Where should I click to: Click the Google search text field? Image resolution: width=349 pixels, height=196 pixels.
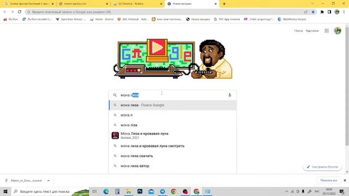pos(172,95)
